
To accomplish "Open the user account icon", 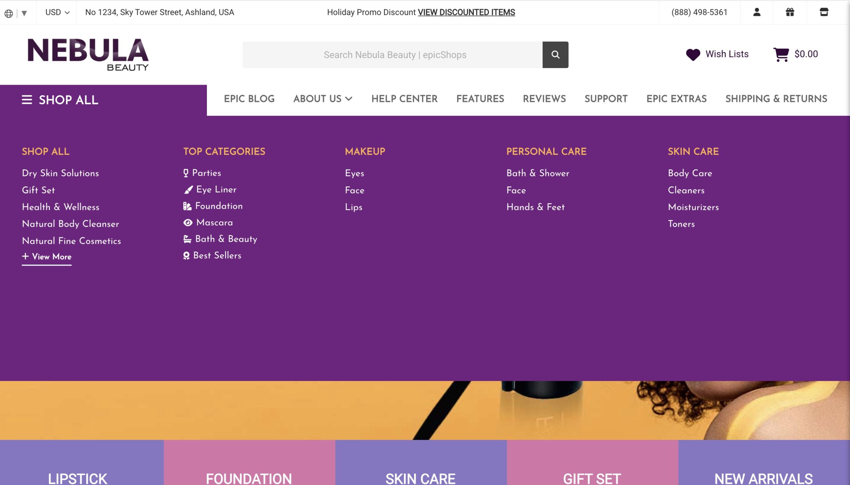I will coord(756,12).
